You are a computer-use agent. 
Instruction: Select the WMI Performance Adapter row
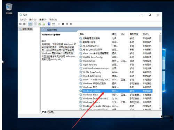[116, 68]
